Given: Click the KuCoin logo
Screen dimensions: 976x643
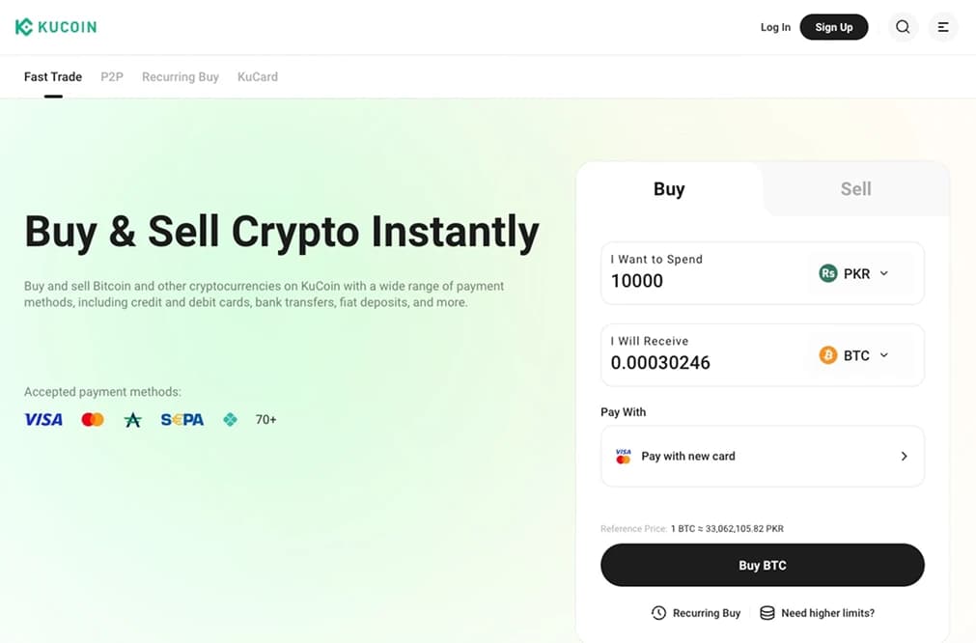Looking at the screenshot, I should click(55, 26).
